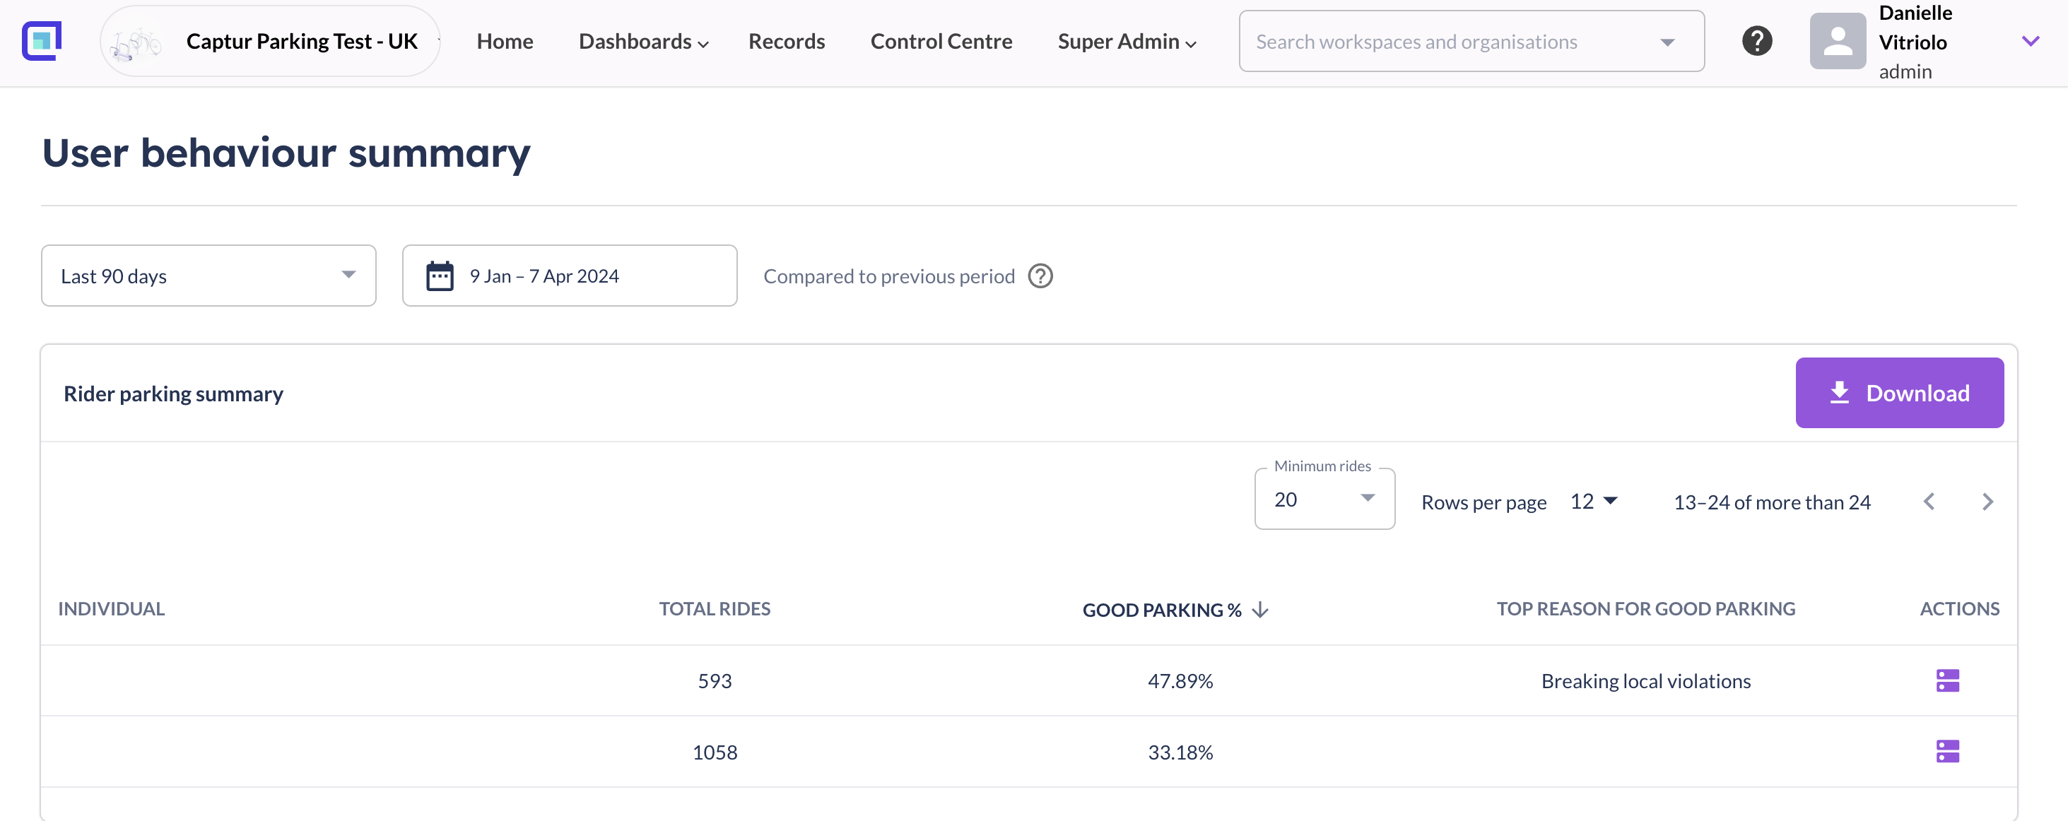Expand the user account chevron
This screenshot has height=821, width=2068.
click(x=2031, y=41)
